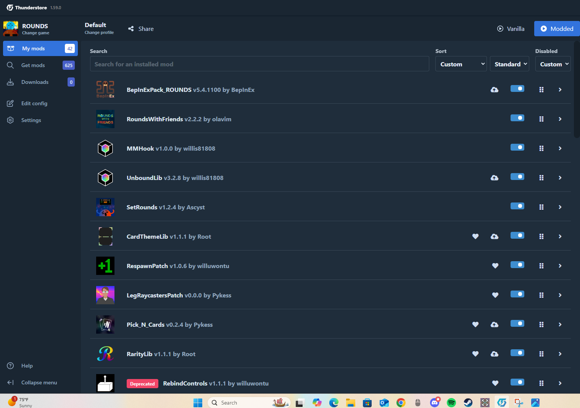Click the Deprecated badge on RebindControls
Screen dimensions: 580x408
[142, 384]
